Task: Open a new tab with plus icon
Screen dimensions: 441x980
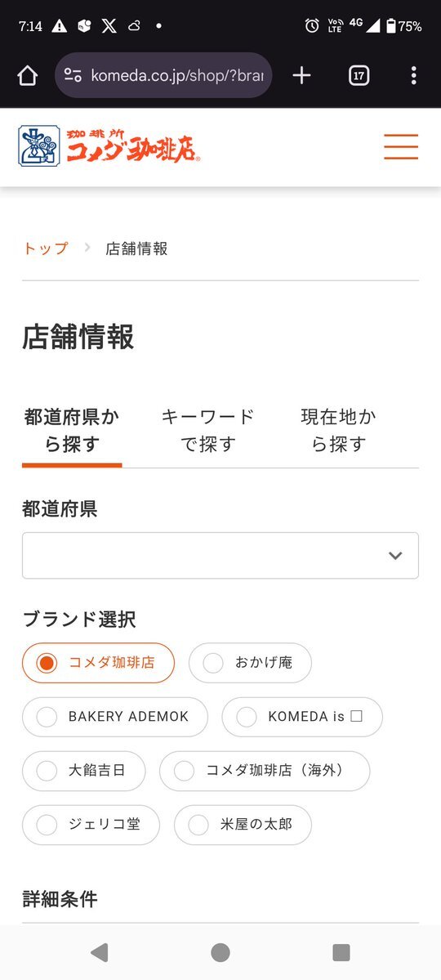Action: click(x=301, y=76)
